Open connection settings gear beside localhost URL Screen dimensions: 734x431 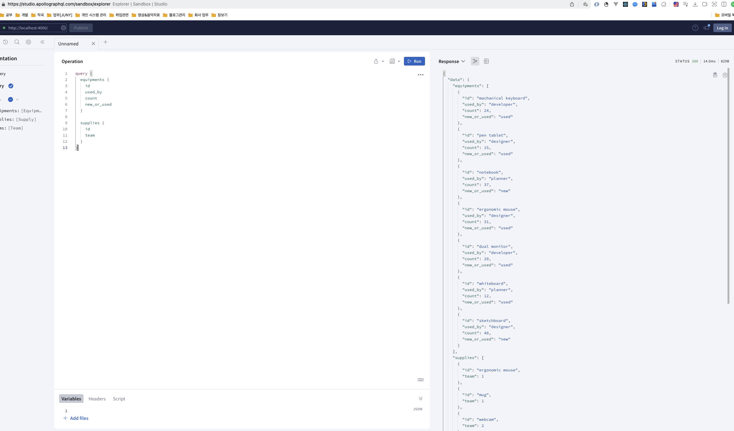tap(63, 28)
